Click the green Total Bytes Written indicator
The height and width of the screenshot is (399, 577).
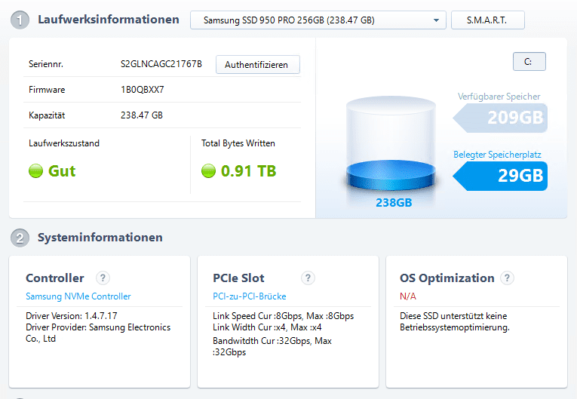click(x=208, y=170)
